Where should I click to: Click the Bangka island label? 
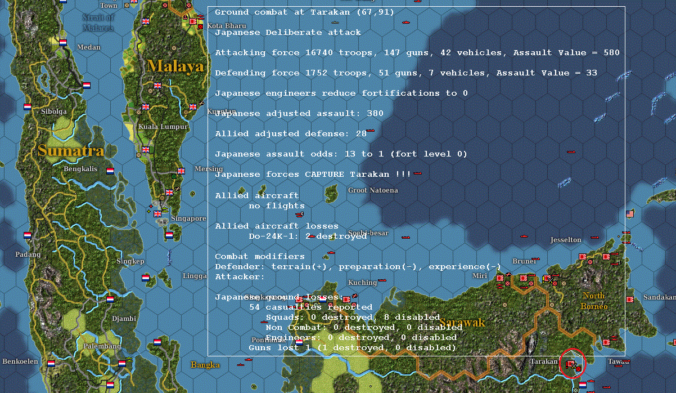click(205, 365)
